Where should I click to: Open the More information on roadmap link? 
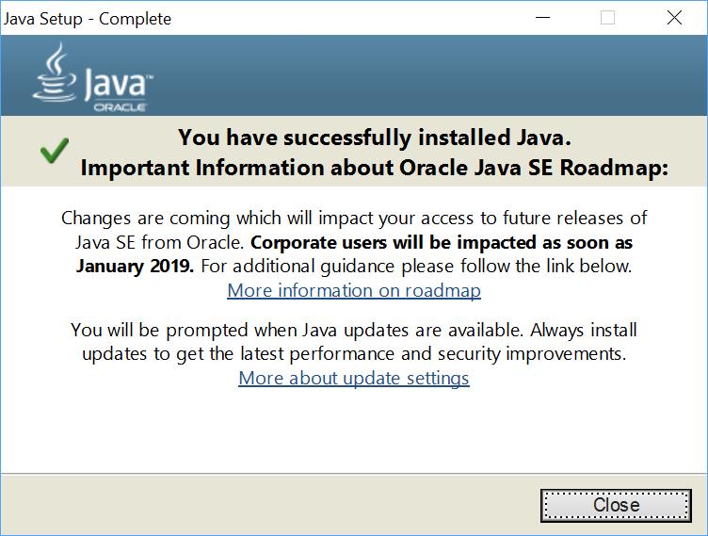[x=354, y=290]
